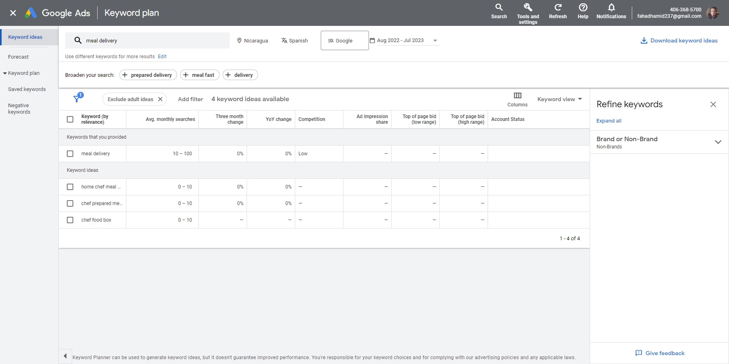Open the Columns settings icon
Screen dimensions: 729x364
point(517,95)
